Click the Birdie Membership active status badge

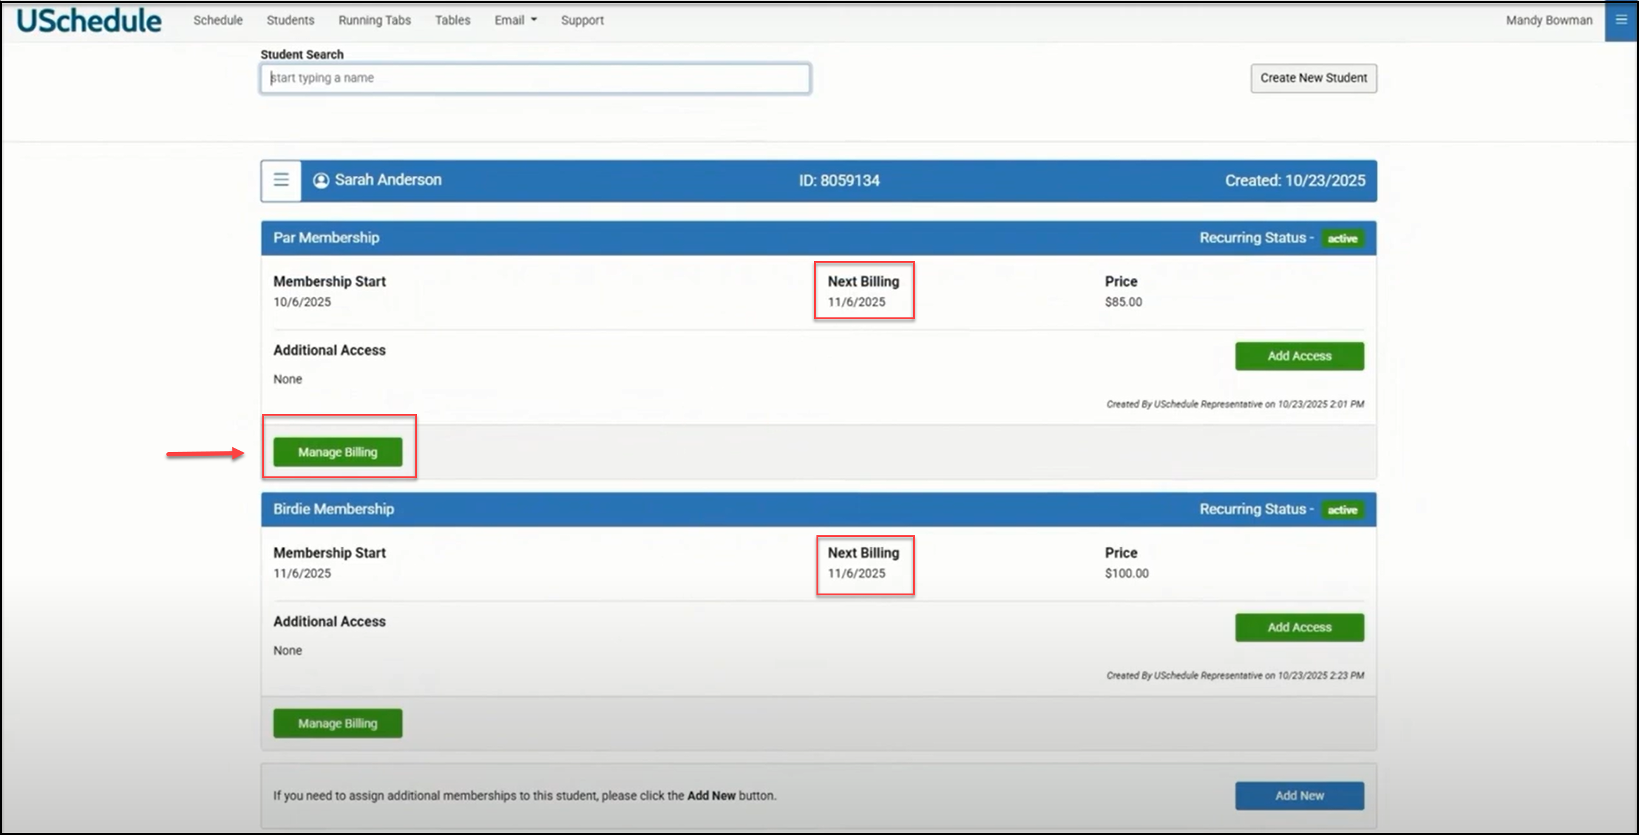(x=1342, y=510)
